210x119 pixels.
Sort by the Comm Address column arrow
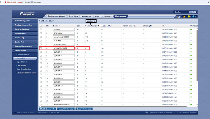99,26
